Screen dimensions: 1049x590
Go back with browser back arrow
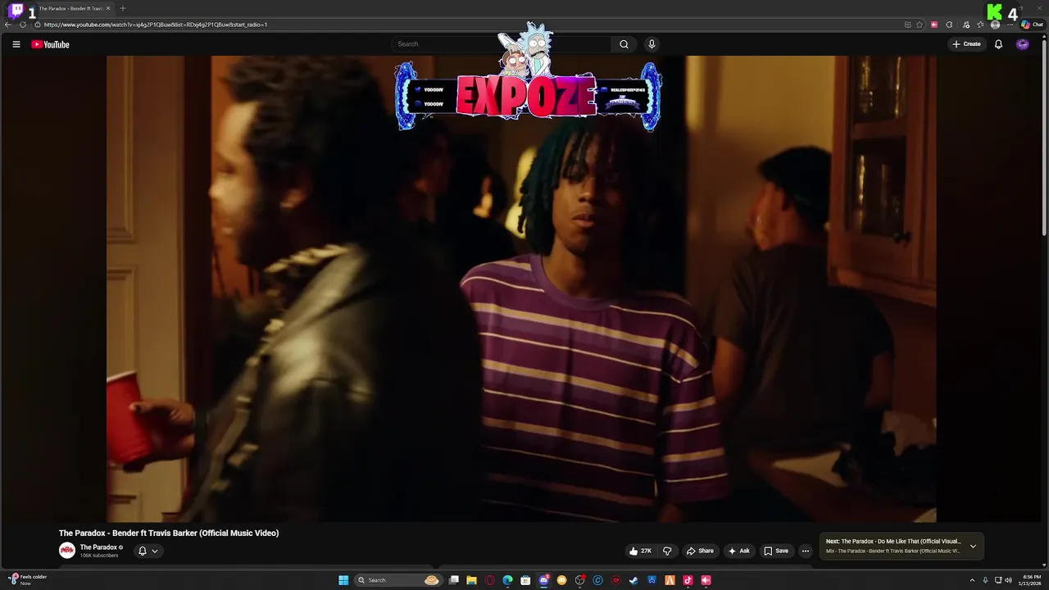[x=8, y=25]
